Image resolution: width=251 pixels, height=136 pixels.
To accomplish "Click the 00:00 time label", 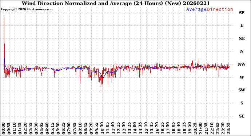I will (4, 129).
